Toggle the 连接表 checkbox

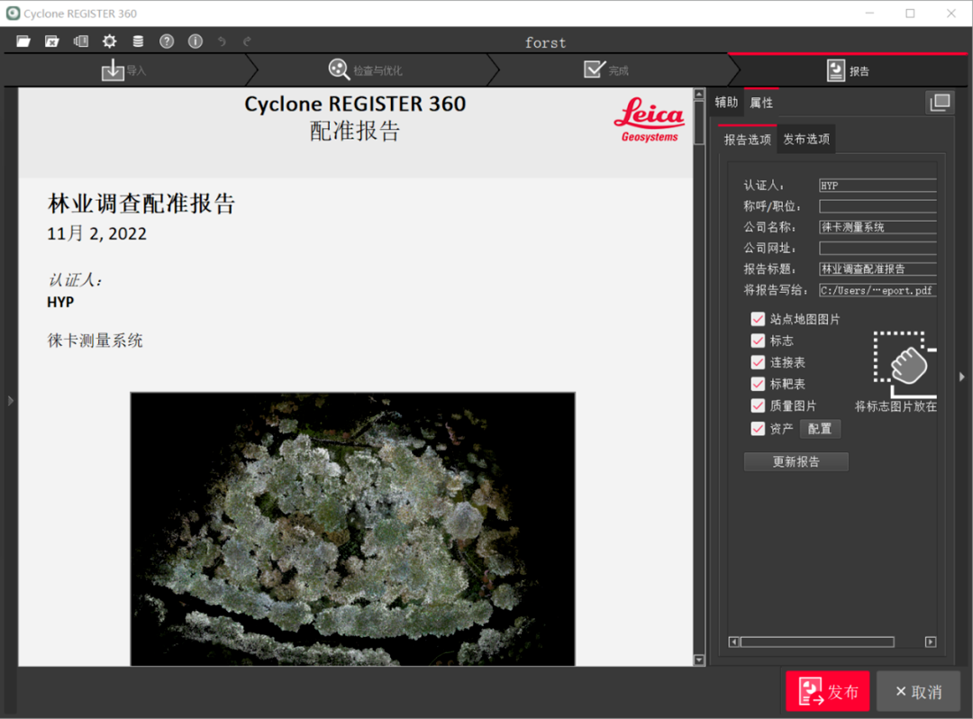[x=758, y=362]
